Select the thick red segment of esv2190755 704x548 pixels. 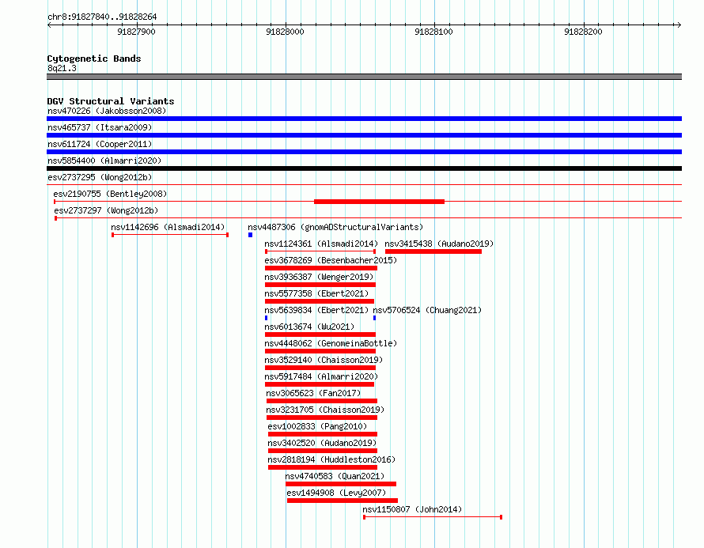click(x=379, y=202)
